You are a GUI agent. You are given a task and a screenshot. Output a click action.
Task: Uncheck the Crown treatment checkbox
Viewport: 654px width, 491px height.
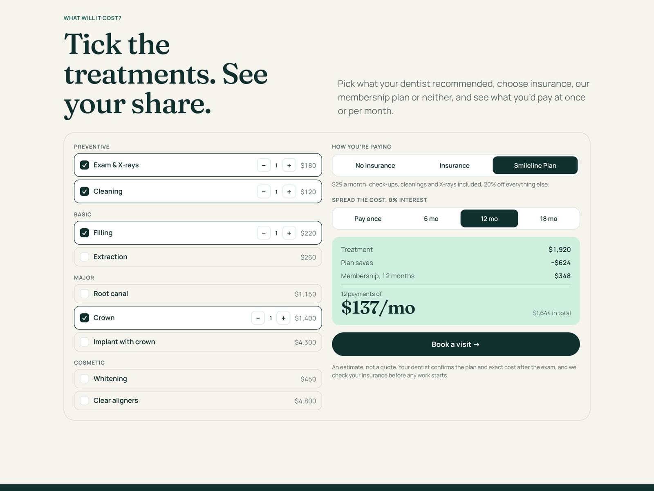click(85, 318)
